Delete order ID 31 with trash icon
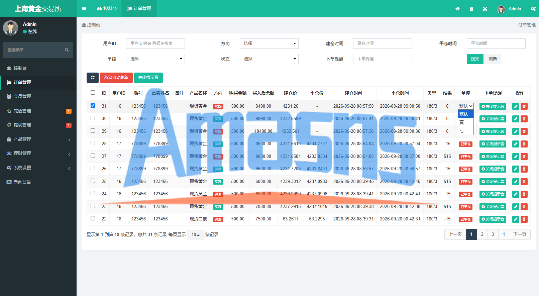This screenshot has height=296, width=539. (524, 106)
